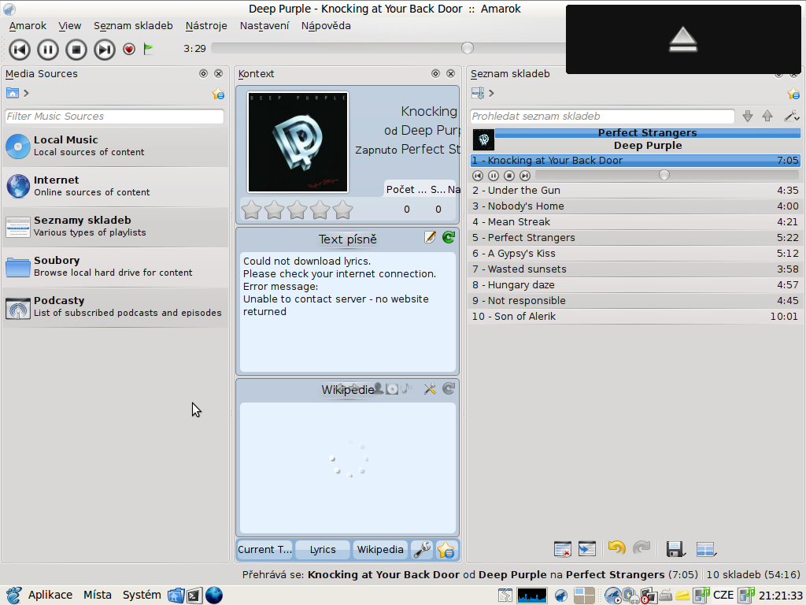Image resolution: width=806 pixels, height=605 pixels.
Task: Click the main track progress slider handle
Action: click(x=468, y=48)
